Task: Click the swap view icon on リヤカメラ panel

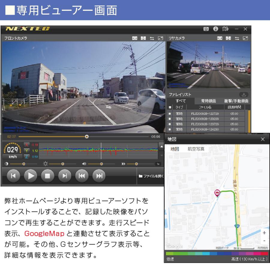Action: tap(237, 38)
